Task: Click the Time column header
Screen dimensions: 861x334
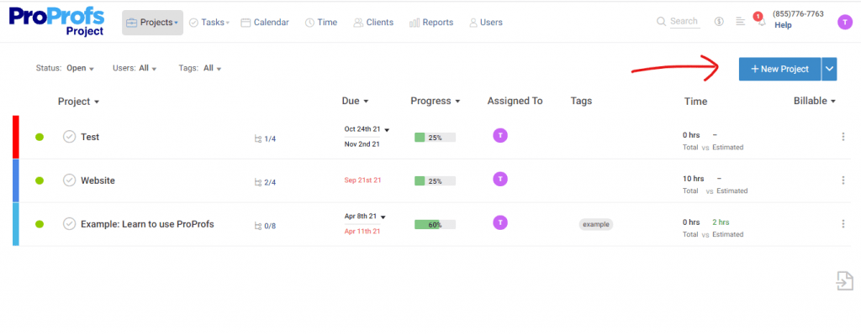Action: pyautogui.click(x=695, y=102)
